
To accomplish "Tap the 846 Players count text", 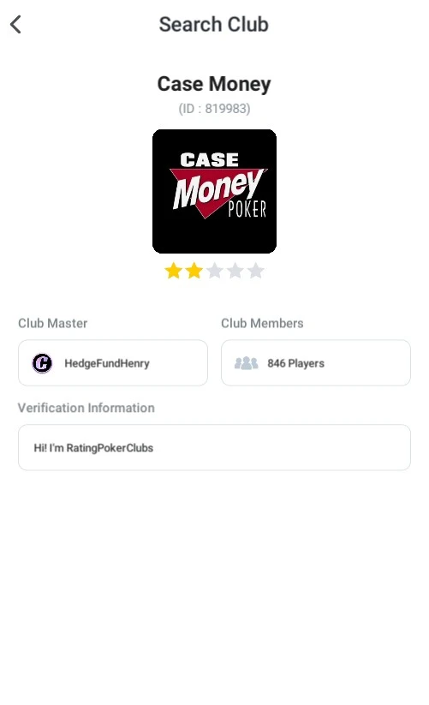I will (x=296, y=363).
